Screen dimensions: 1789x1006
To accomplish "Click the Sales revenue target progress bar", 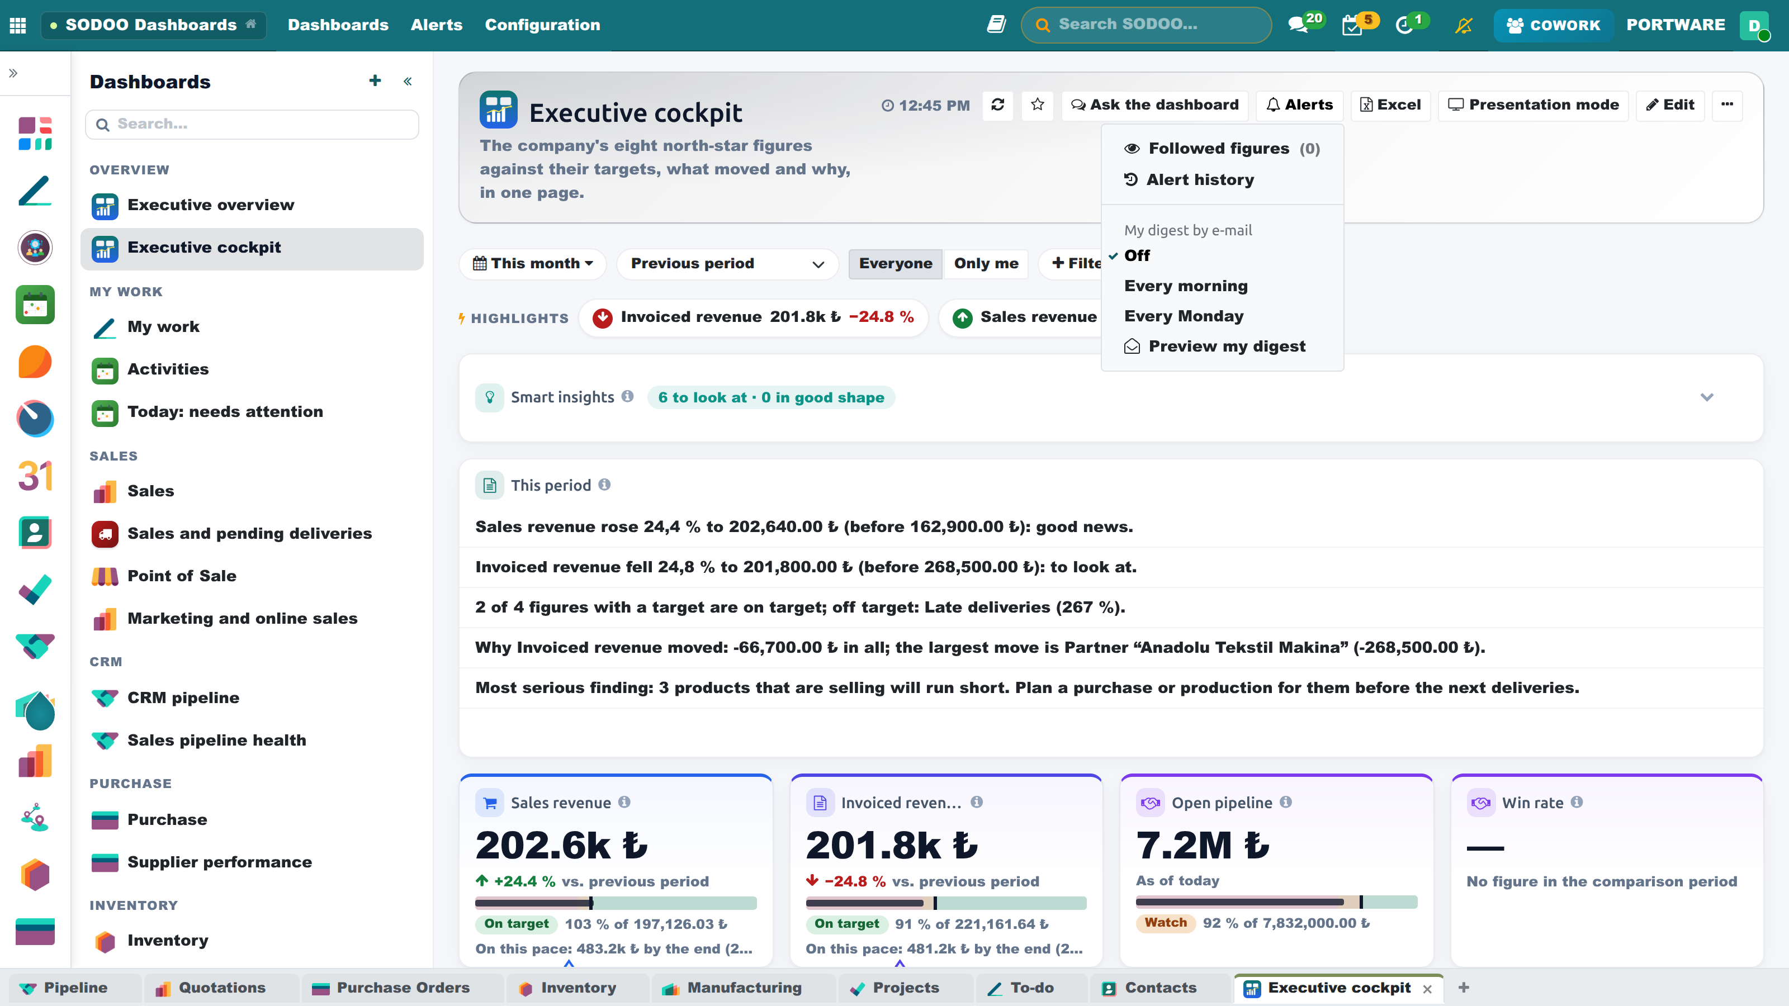I will 616,903.
